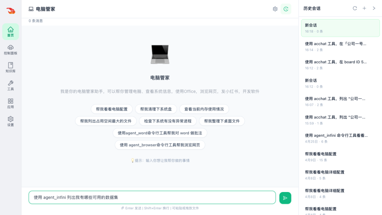Focus the message input field
Screen dimensions: 382x215
tap(152, 197)
